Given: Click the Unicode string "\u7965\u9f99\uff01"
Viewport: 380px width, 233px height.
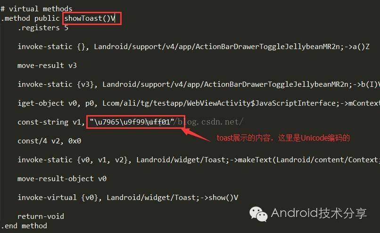Looking at the screenshot, I should click(x=132, y=122).
